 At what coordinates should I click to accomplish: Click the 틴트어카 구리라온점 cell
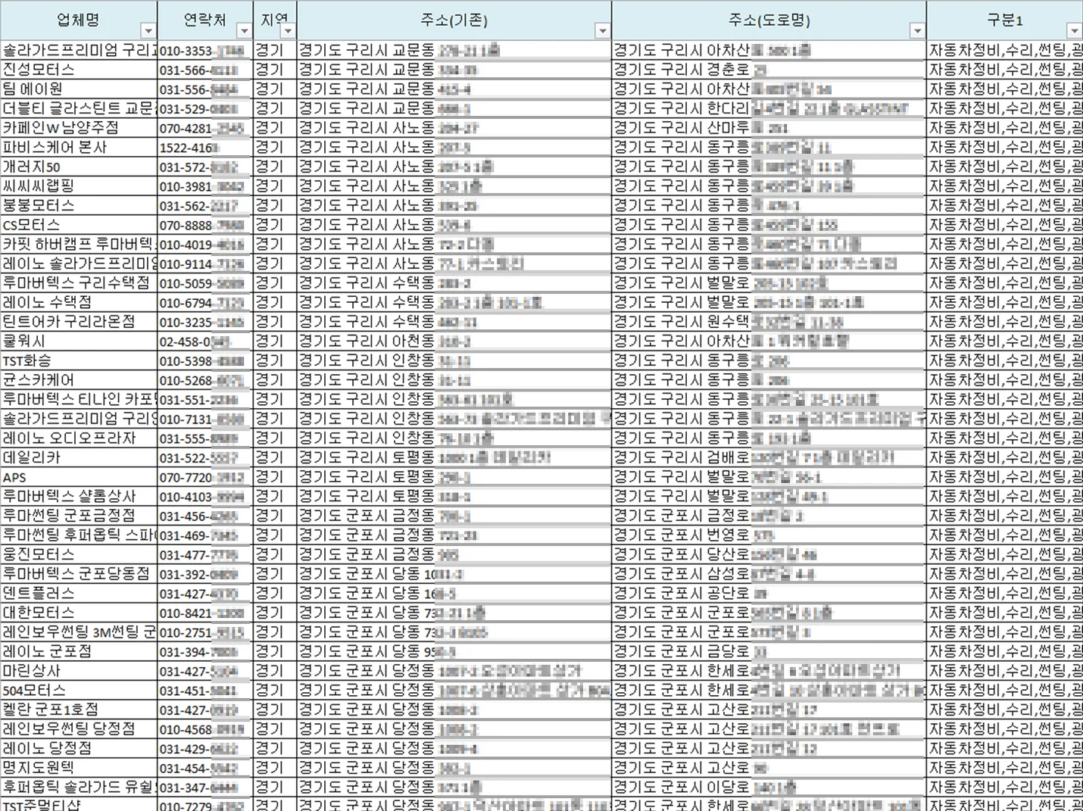tap(79, 322)
